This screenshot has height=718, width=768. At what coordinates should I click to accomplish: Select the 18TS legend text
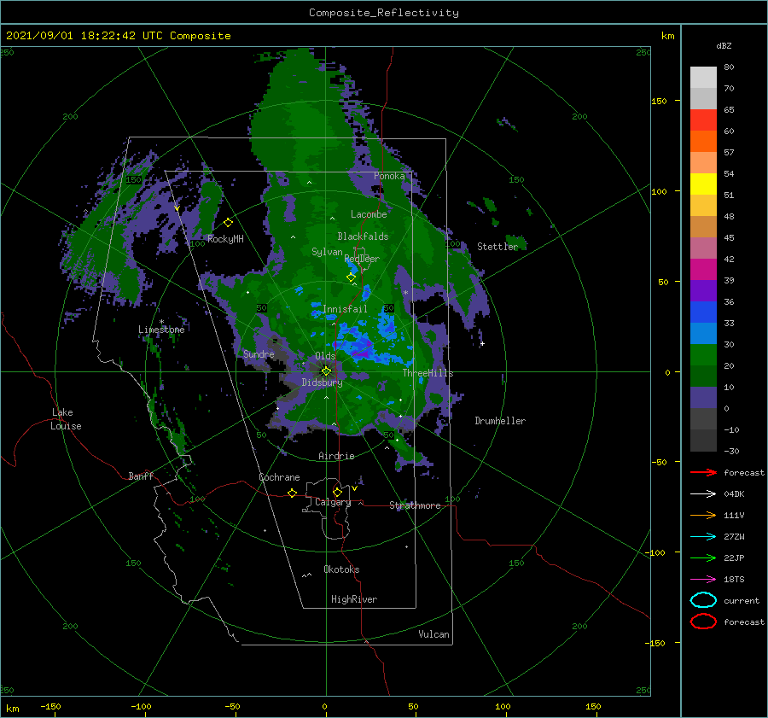[734, 580]
